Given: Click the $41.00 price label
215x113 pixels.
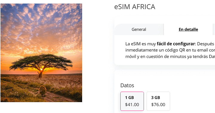Looking at the screenshot, I should (132, 105).
